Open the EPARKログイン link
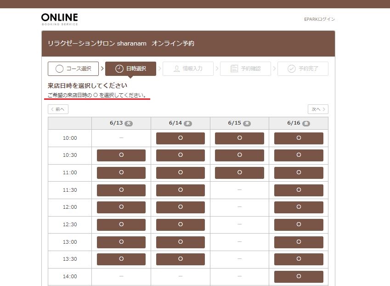The image size is (390, 286). (319, 19)
